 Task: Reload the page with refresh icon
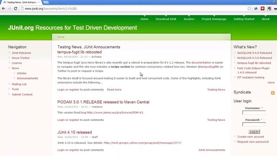(16, 9)
